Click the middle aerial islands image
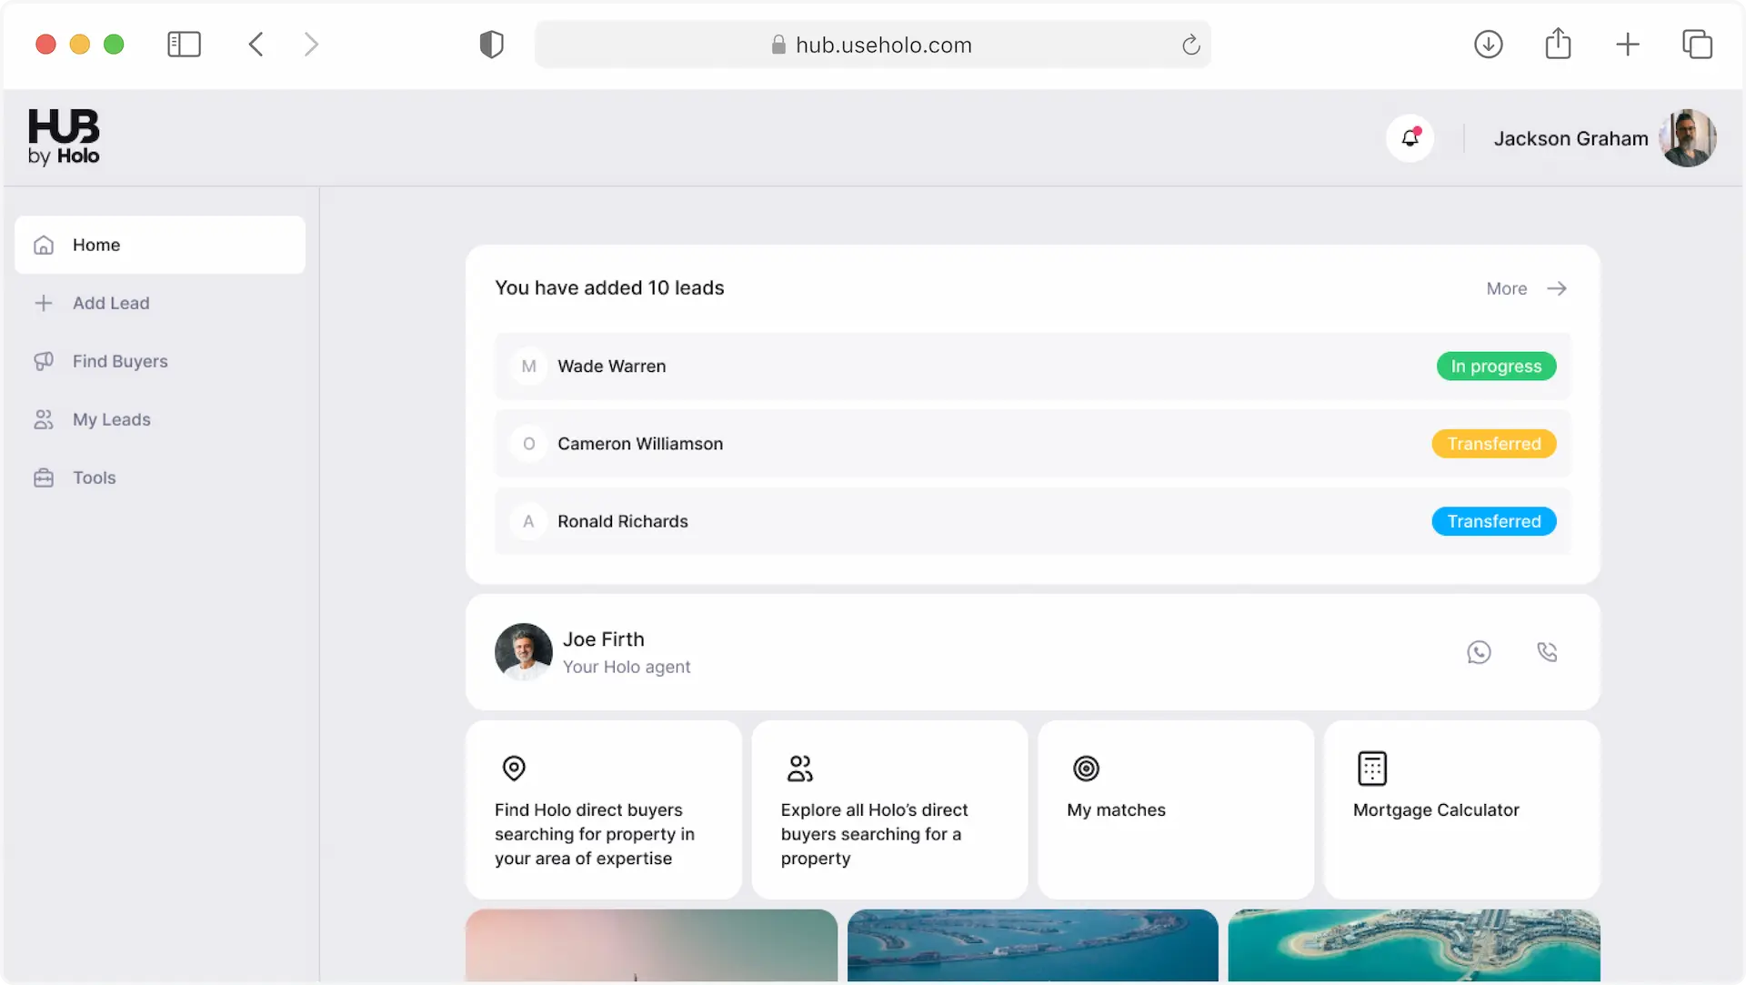The width and height of the screenshot is (1746, 985). (1032, 945)
